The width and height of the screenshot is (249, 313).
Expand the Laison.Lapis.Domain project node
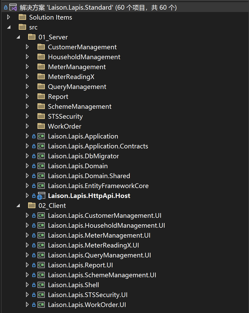coord(27,166)
